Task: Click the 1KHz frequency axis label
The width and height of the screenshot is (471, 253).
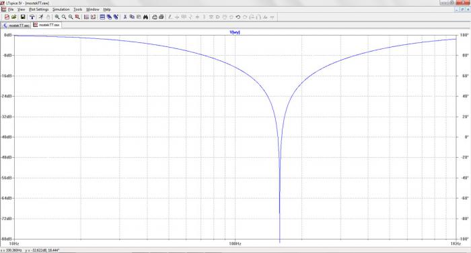Action: coord(456,244)
